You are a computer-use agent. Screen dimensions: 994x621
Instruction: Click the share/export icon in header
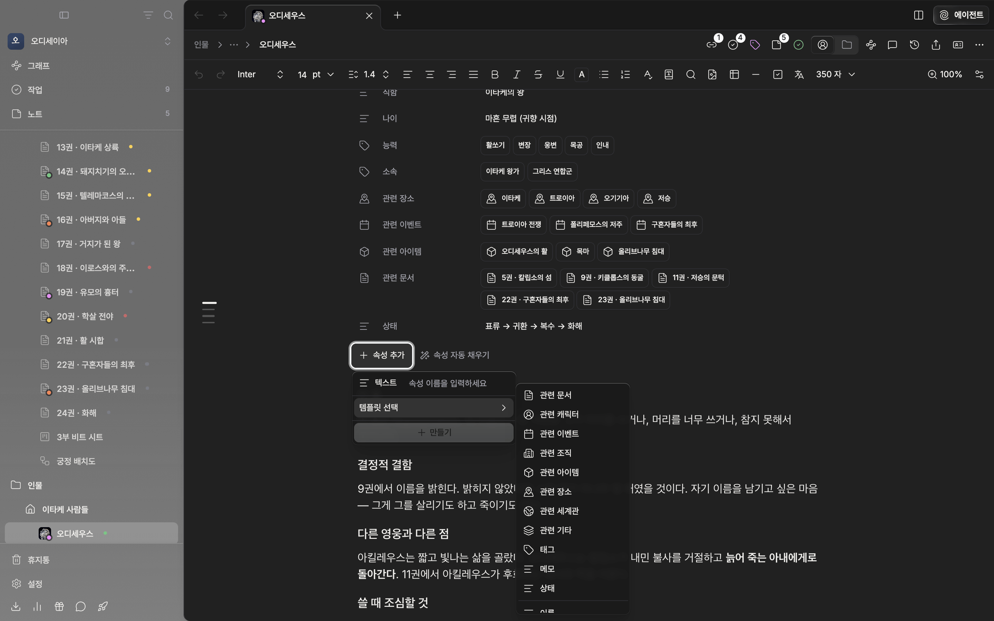click(x=936, y=45)
